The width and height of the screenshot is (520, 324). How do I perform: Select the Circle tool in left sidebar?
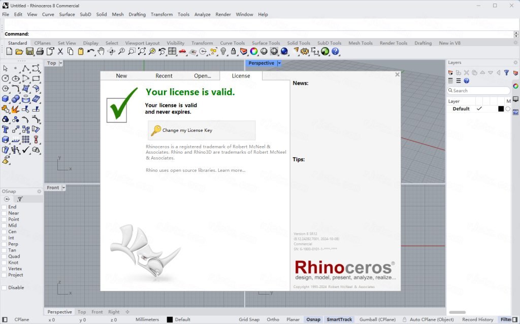5,79
